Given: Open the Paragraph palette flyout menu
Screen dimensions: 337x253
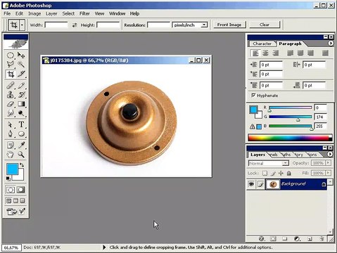Looking at the screenshot, I should 331,44.
